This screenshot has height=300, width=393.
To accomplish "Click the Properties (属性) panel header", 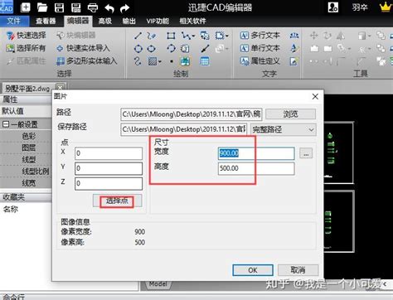I will (x=26, y=99).
